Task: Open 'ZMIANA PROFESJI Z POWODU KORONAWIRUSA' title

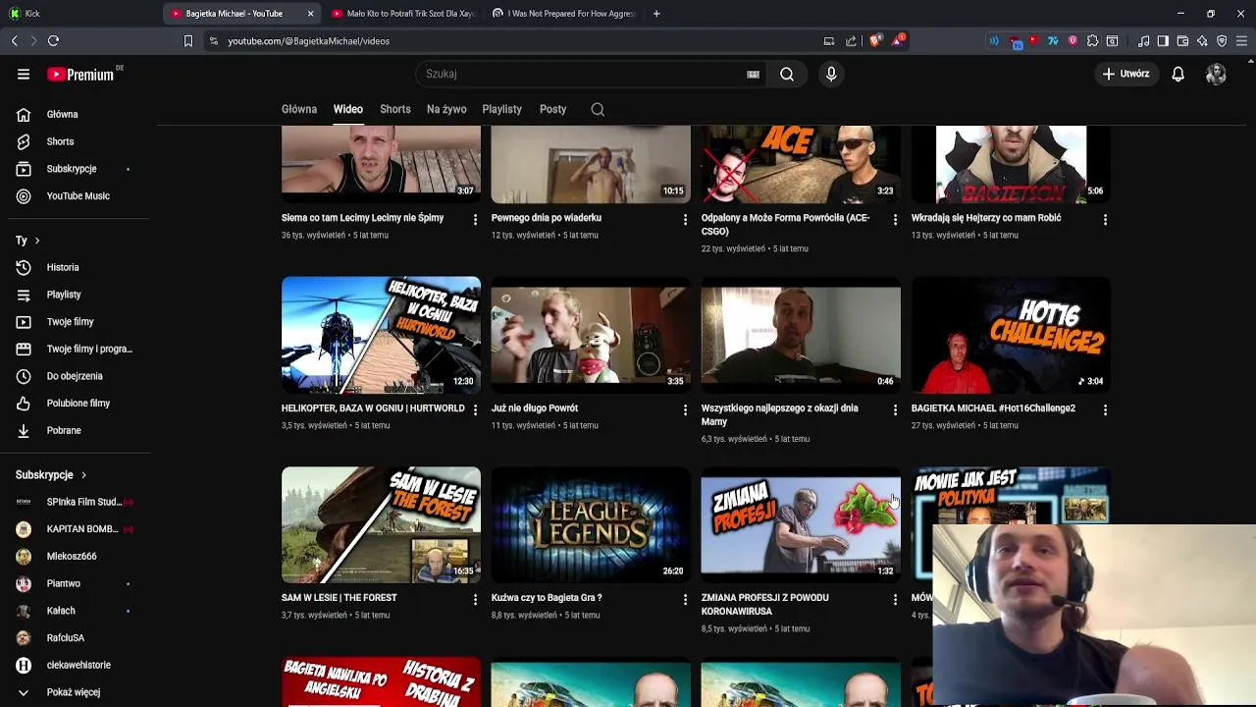Action: click(x=765, y=604)
